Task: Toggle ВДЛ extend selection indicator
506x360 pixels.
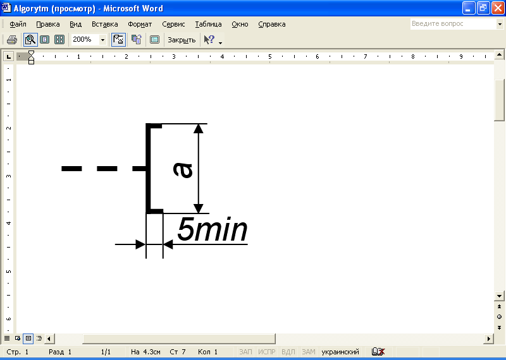Action: coord(288,352)
